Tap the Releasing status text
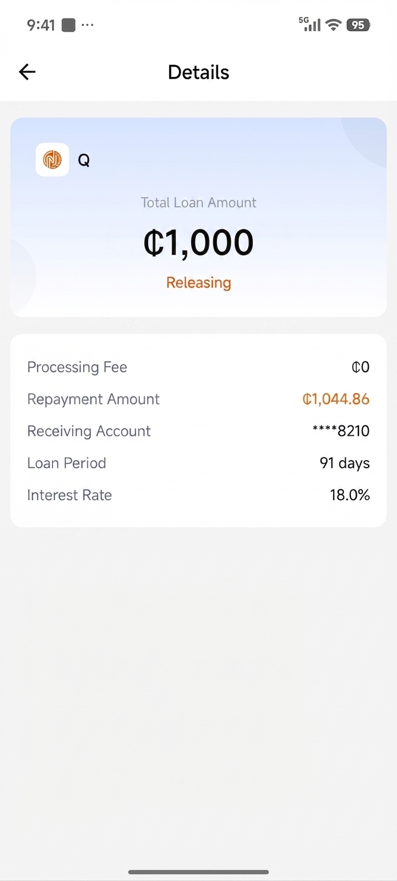This screenshot has width=397, height=881. 198,283
